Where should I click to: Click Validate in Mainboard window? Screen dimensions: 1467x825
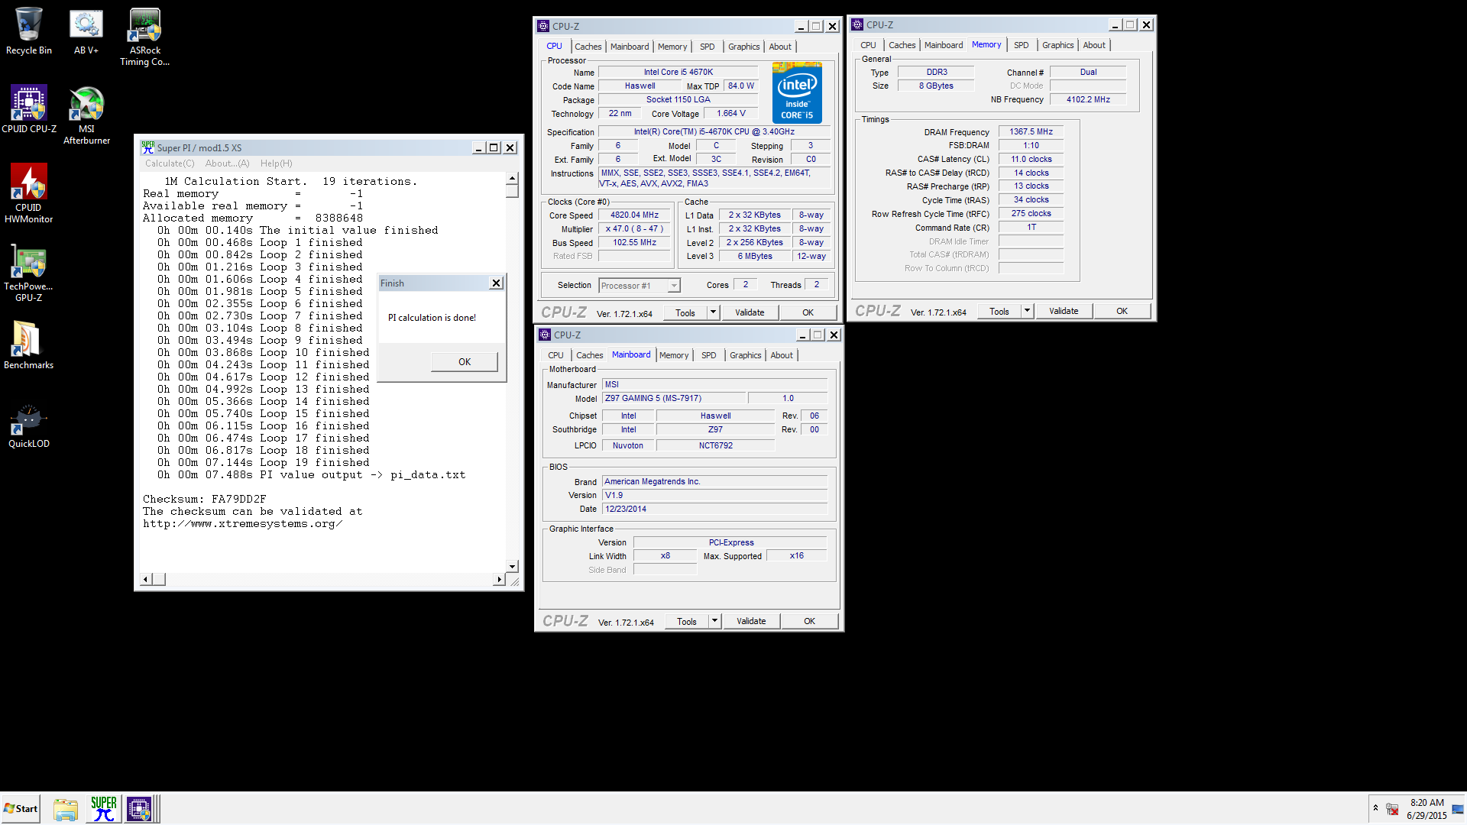tap(751, 621)
